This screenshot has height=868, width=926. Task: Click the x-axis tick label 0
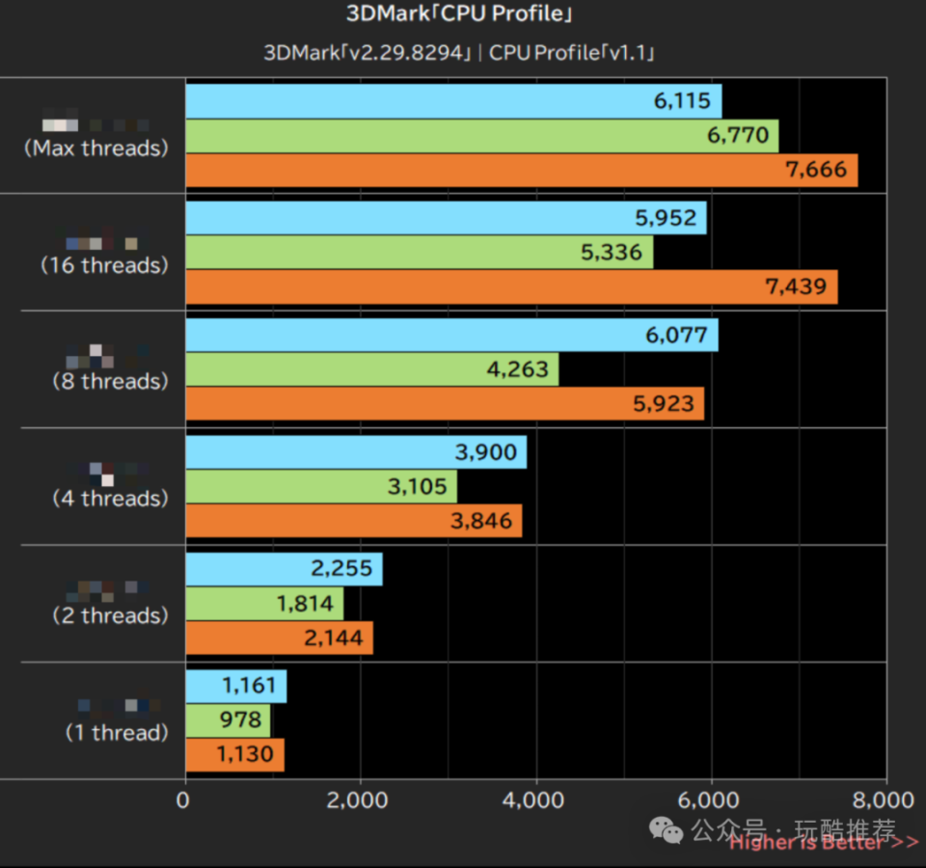(x=183, y=800)
